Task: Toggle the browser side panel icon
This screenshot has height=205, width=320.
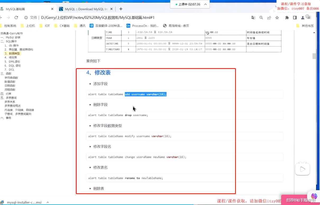Action: pyautogui.click(x=295, y=18)
